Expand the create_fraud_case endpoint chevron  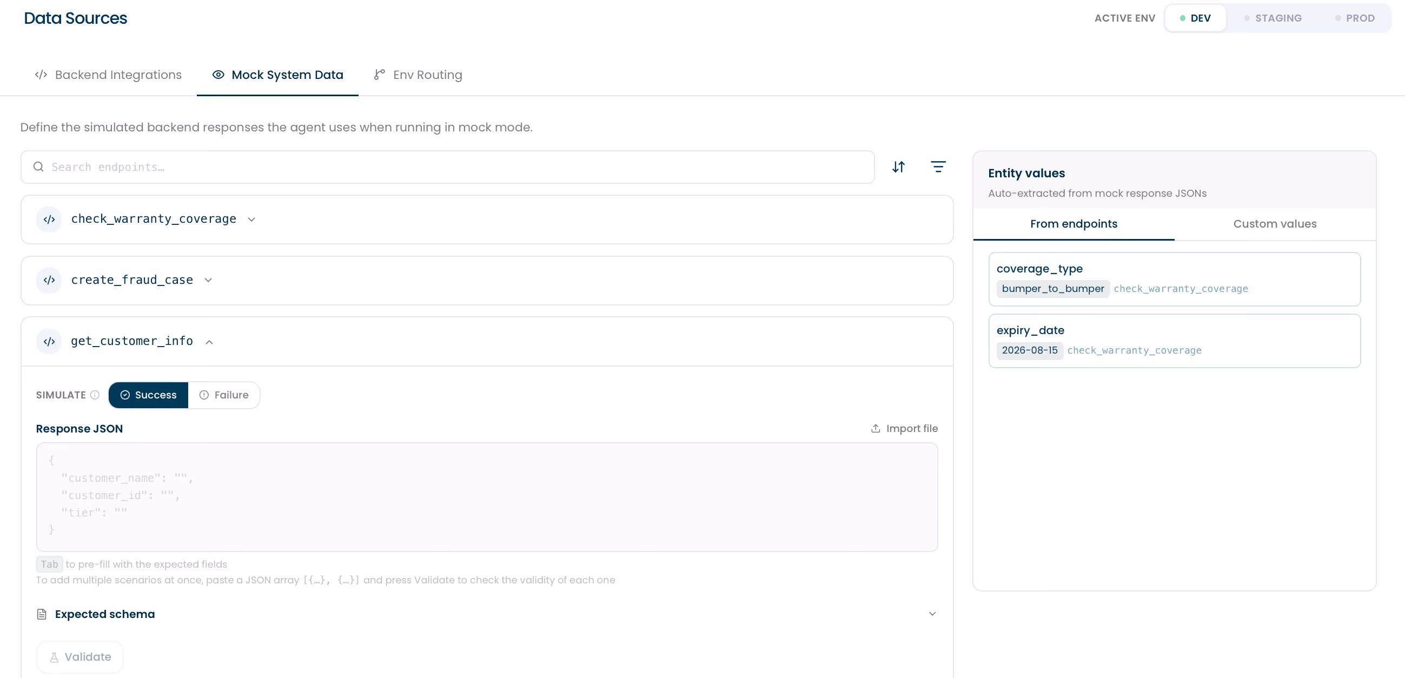[208, 281]
